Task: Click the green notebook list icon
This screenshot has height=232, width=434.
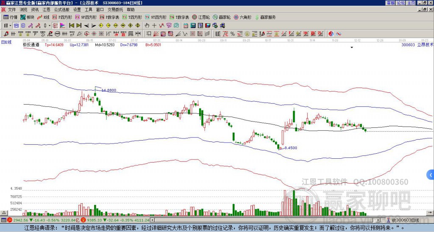Action: [200, 25]
